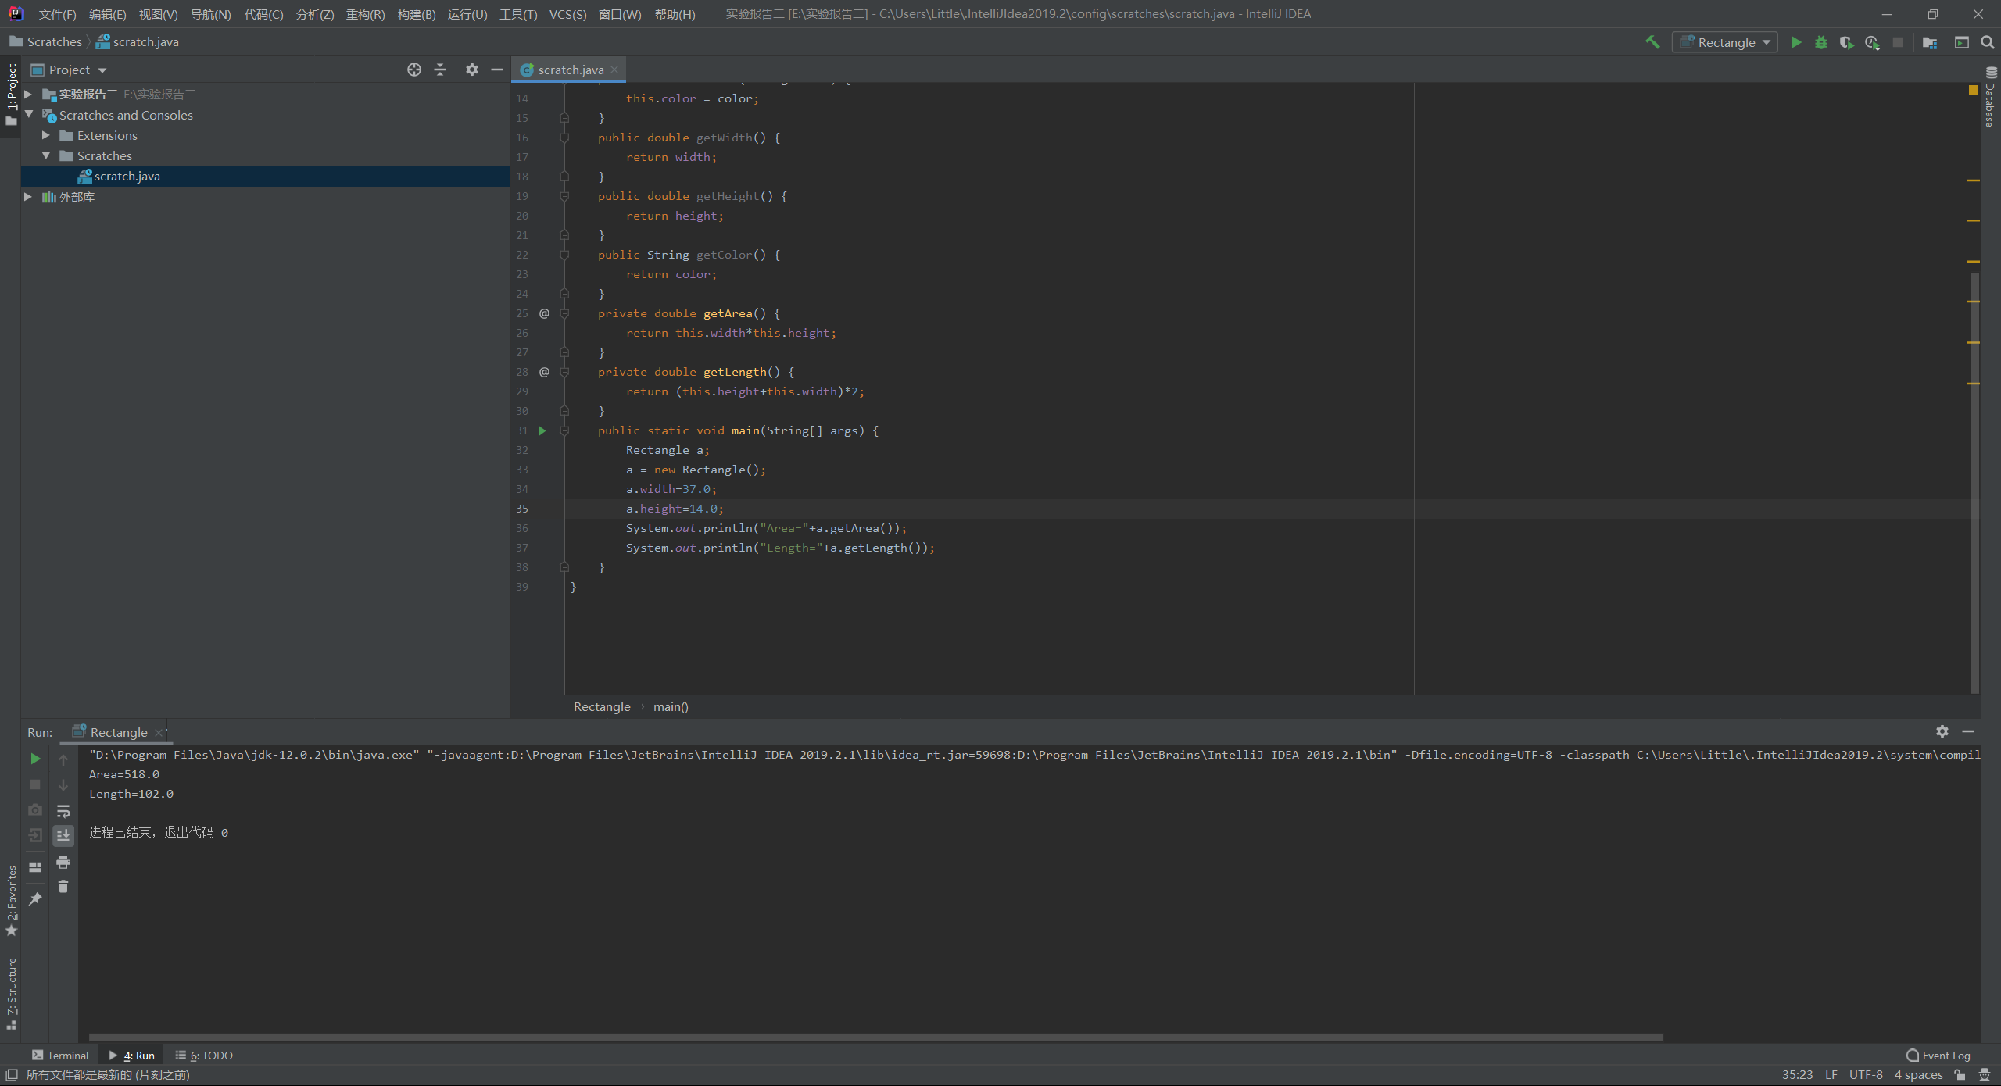
Task: Click the 4: Run tool window button
Action: pos(131,1055)
